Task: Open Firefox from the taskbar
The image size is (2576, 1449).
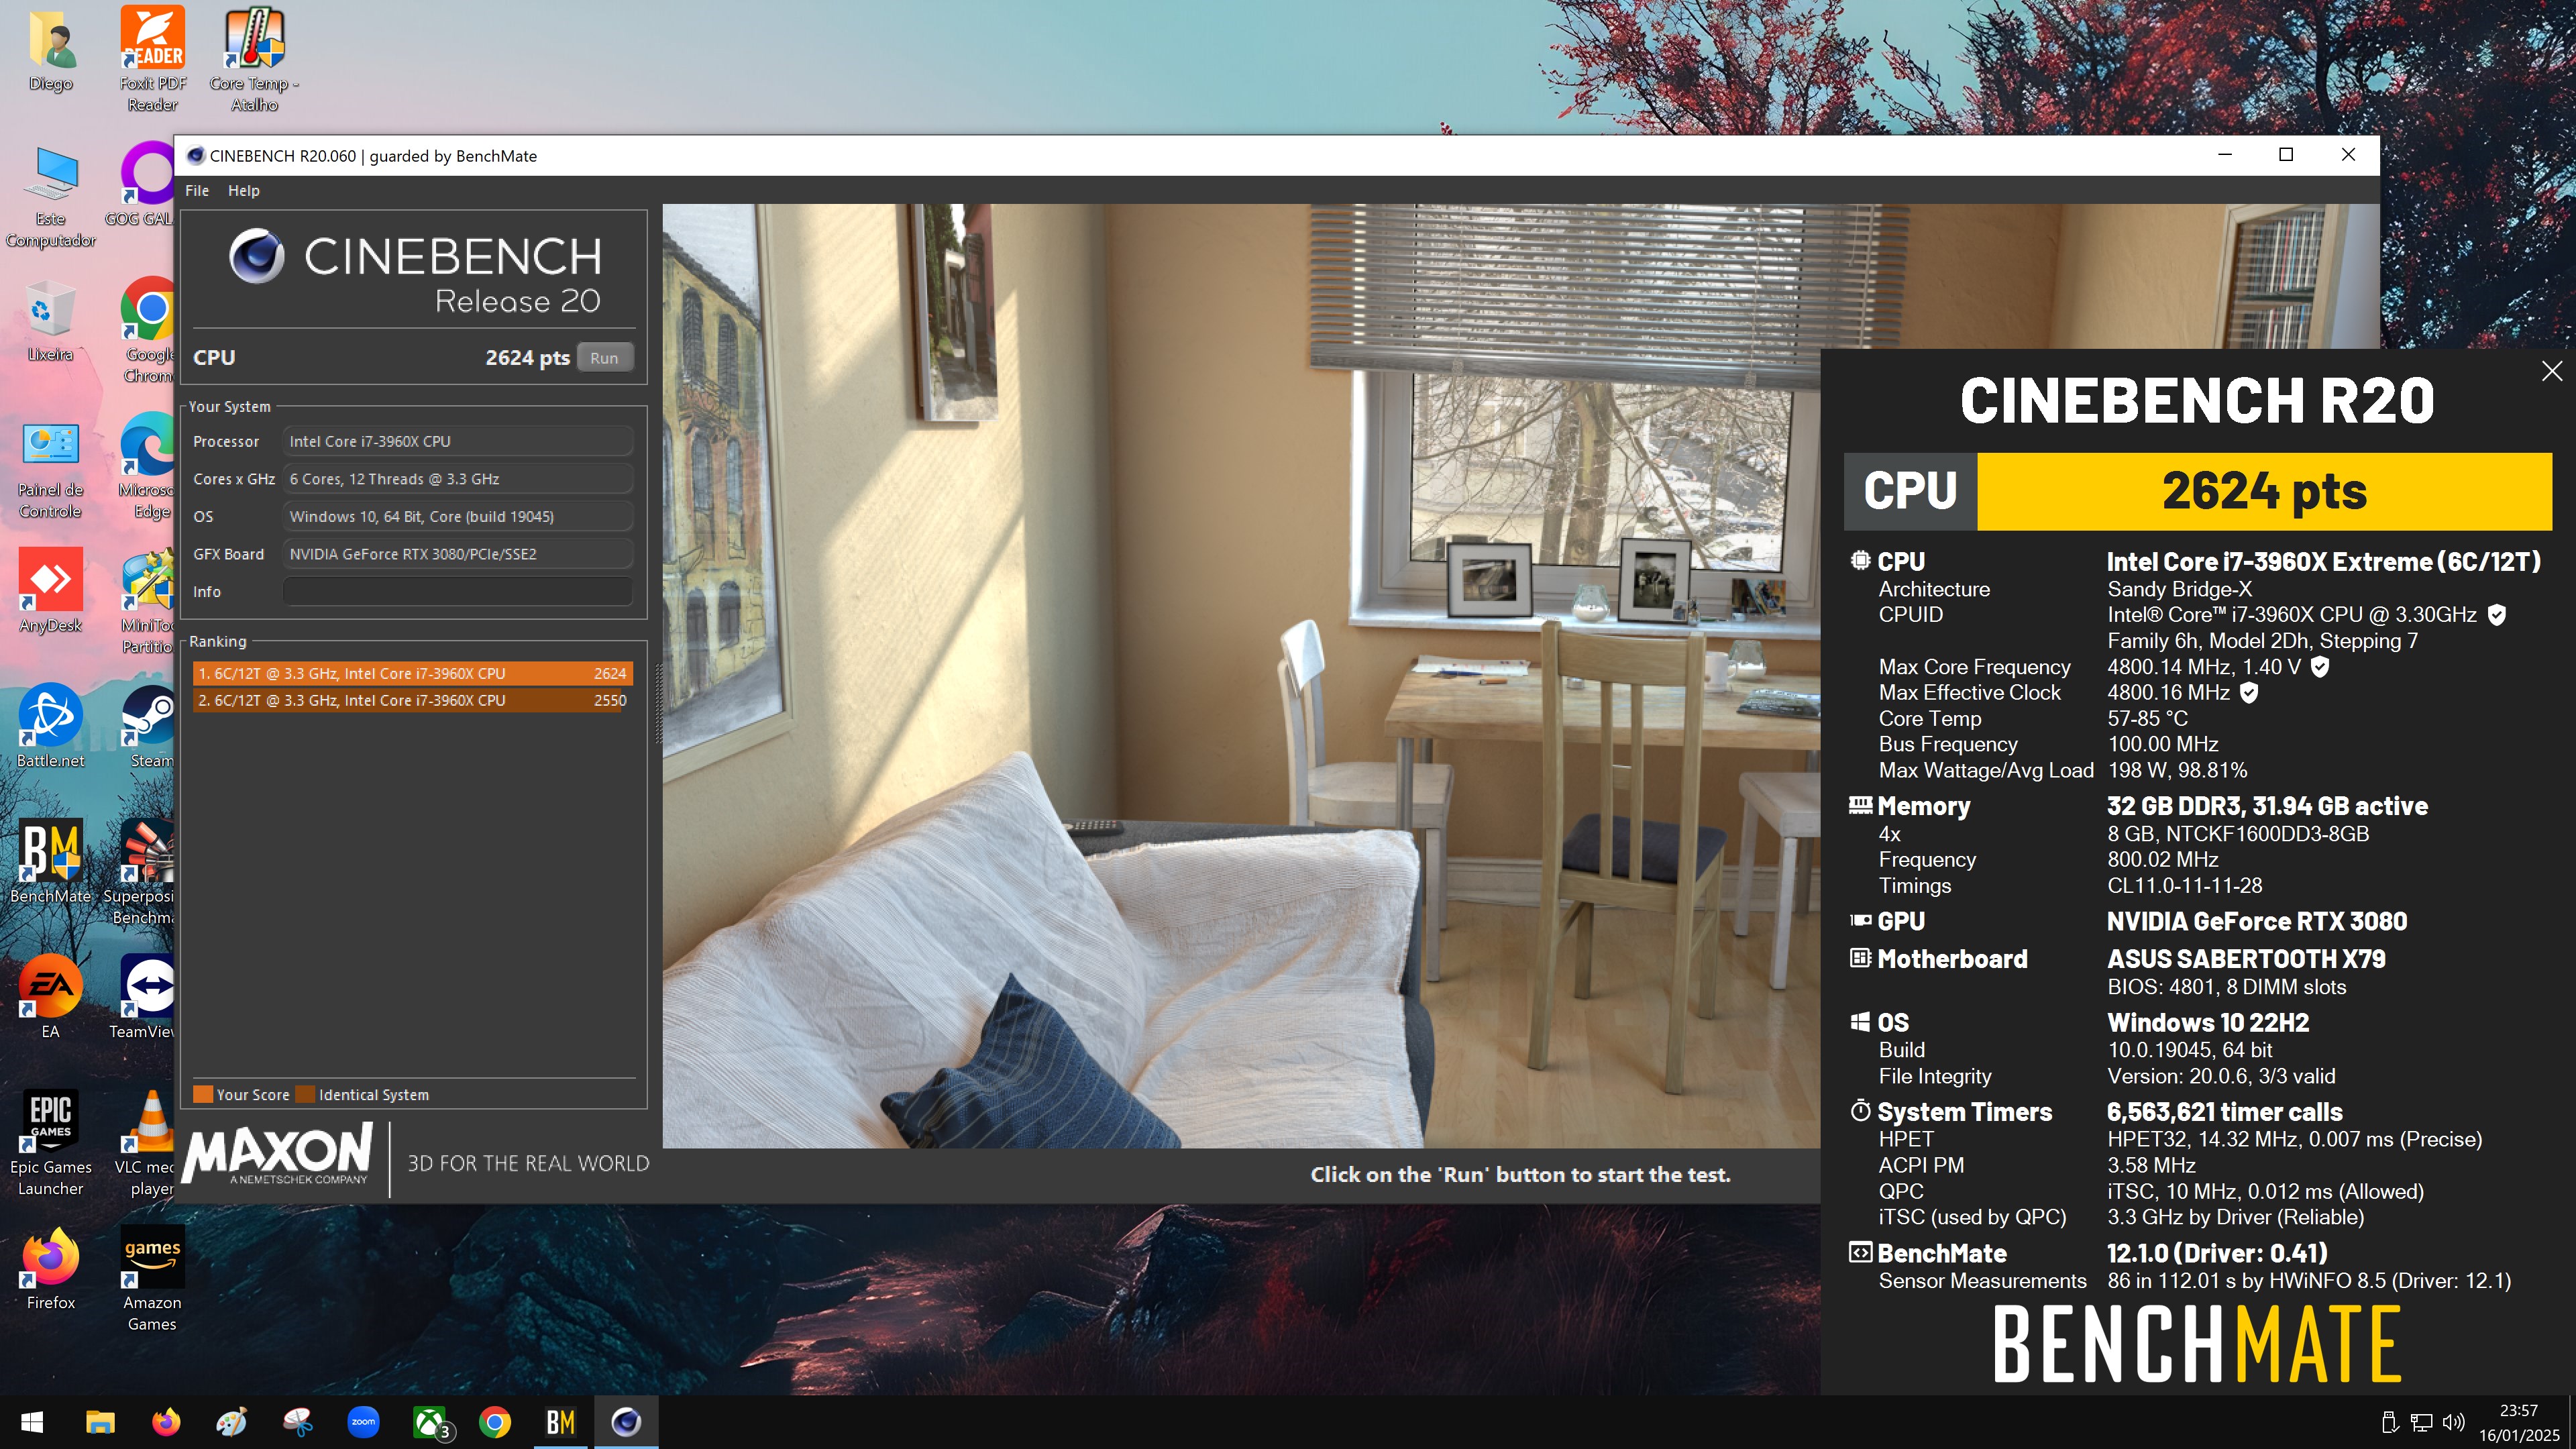Action: (166, 1421)
